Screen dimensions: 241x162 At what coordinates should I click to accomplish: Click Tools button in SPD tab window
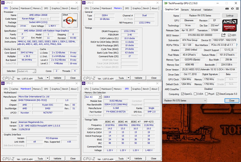(121, 158)
